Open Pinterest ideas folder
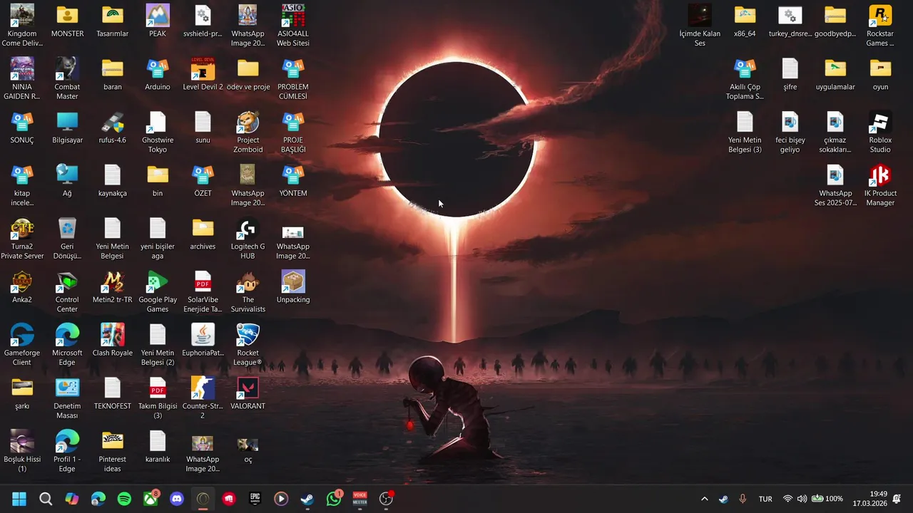This screenshot has height=513, width=913. pyautogui.click(x=113, y=451)
